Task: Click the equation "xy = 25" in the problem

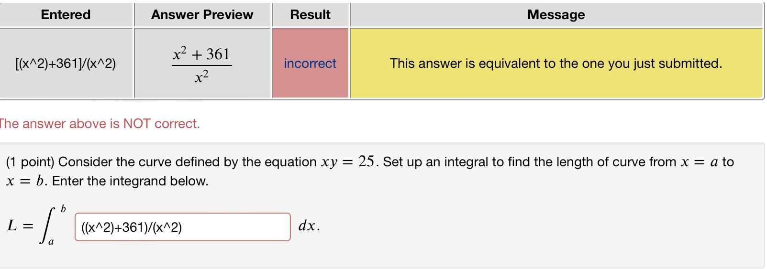Action: pyautogui.click(x=347, y=162)
